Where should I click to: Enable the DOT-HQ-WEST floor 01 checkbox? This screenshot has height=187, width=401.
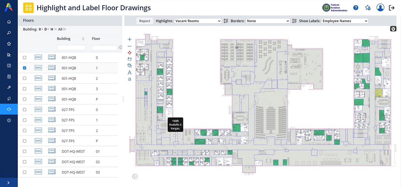[x=25, y=151]
